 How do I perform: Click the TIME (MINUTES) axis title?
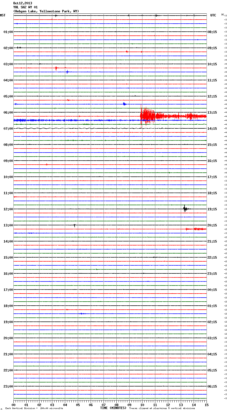click(x=113, y=408)
